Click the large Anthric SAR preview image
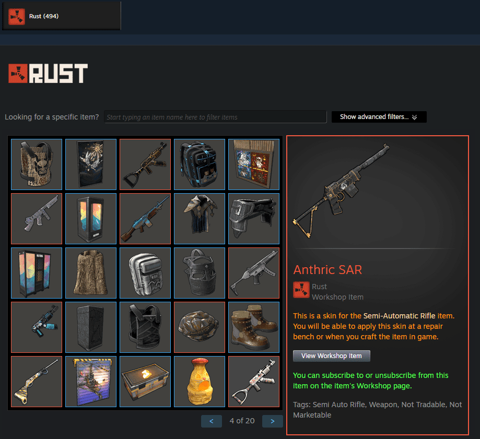This screenshot has width=480, height=439. coord(341,191)
